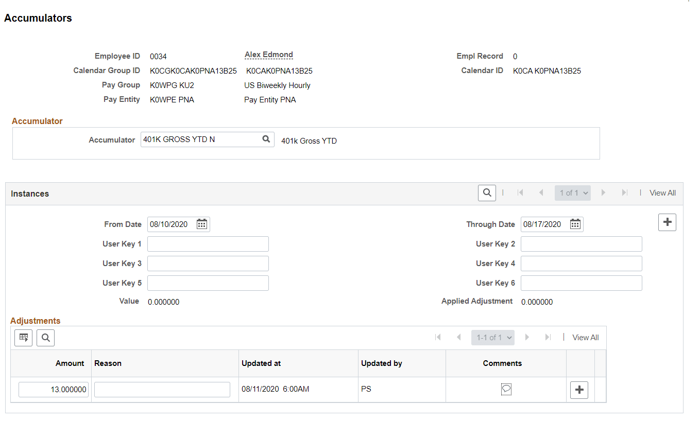Click the Find icon in the Instances header
The height and width of the screenshot is (421, 700).
point(487,192)
